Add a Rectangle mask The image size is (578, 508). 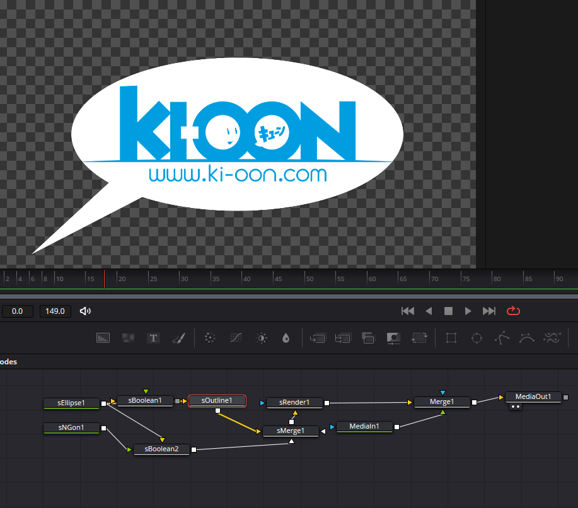coord(451,338)
